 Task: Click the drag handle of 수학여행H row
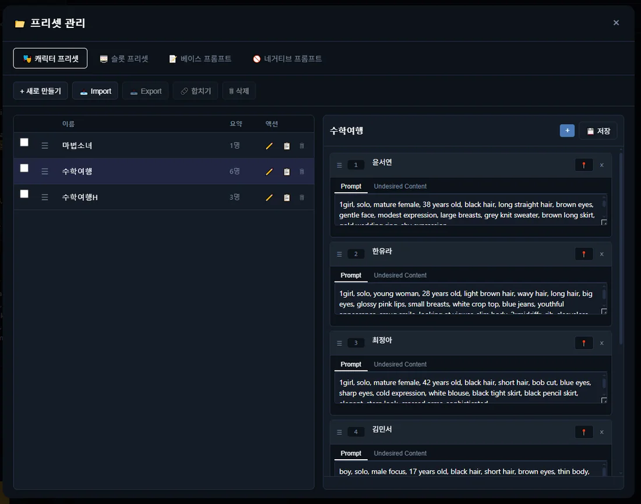44,198
